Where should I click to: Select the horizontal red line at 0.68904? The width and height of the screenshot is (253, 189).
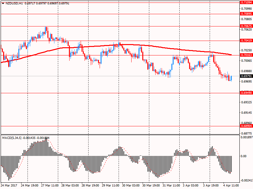[120, 126]
